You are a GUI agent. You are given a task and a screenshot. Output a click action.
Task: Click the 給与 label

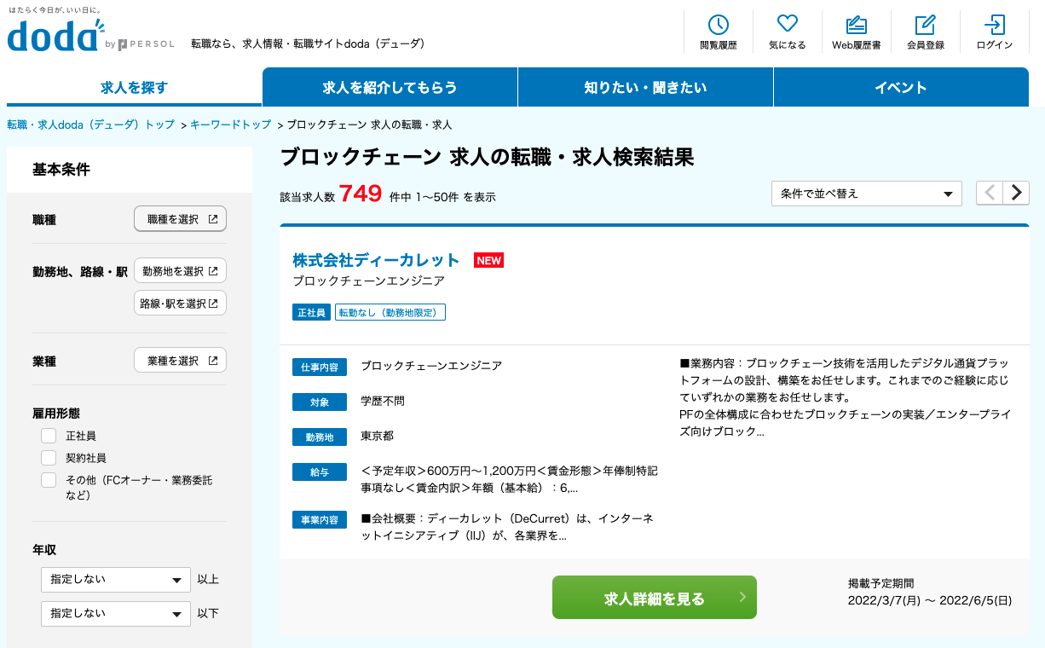click(x=320, y=472)
